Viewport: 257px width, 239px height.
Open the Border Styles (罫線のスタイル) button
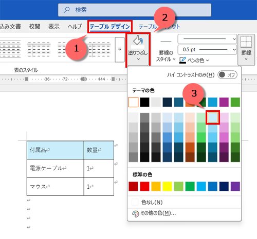coord(166,56)
